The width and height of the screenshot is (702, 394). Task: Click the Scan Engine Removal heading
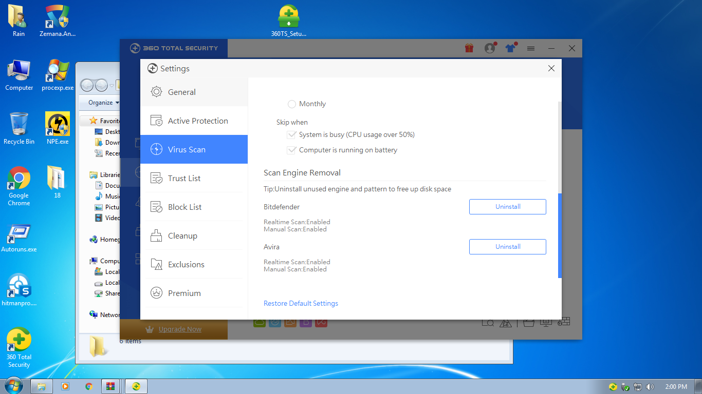pyautogui.click(x=302, y=173)
